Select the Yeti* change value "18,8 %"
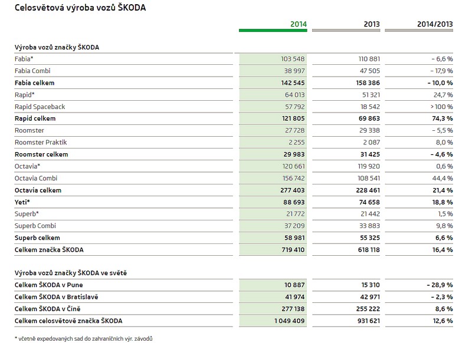The image size is (472, 343). 442,202
